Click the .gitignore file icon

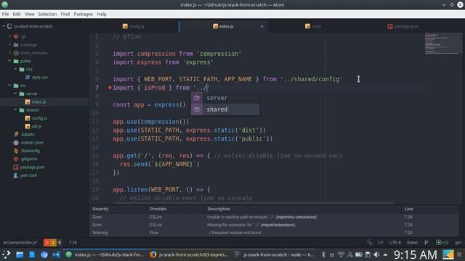16,159
